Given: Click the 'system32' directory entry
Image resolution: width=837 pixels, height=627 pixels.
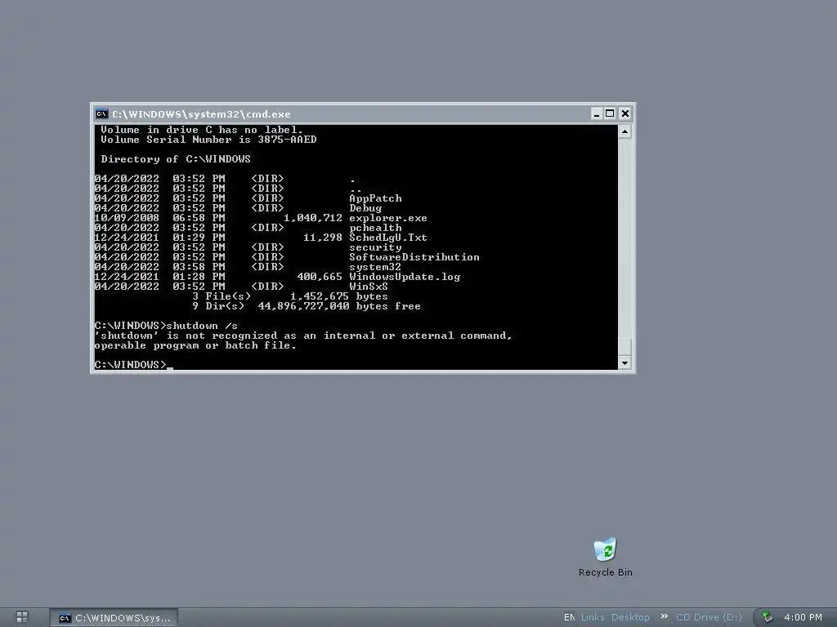Looking at the screenshot, I should [374, 267].
